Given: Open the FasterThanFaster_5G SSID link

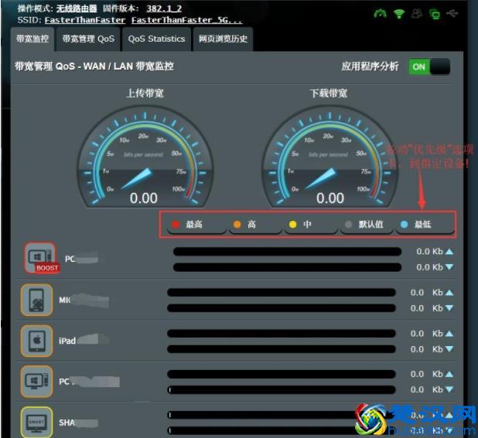Looking at the screenshot, I should (x=187, y=20).
